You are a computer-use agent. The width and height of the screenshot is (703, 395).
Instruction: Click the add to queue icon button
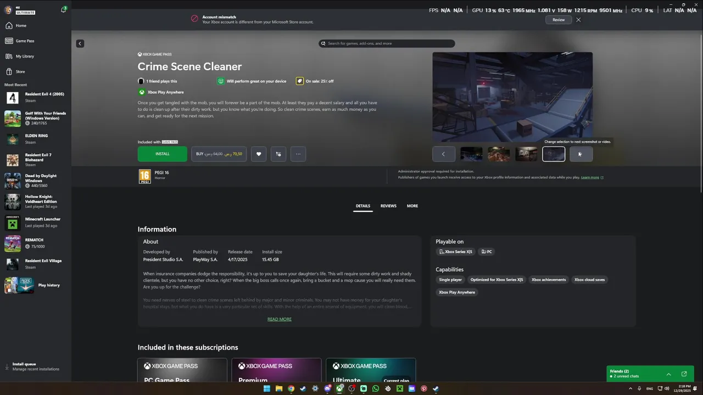278,154
